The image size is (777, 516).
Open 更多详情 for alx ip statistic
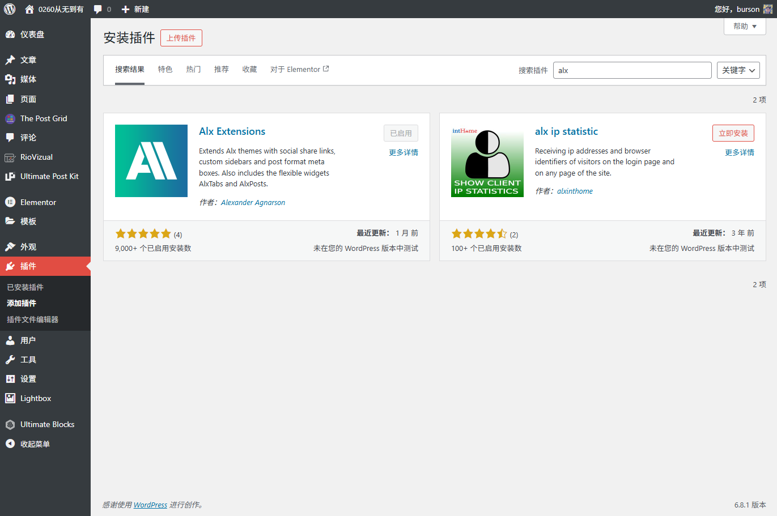click(740, 152)
